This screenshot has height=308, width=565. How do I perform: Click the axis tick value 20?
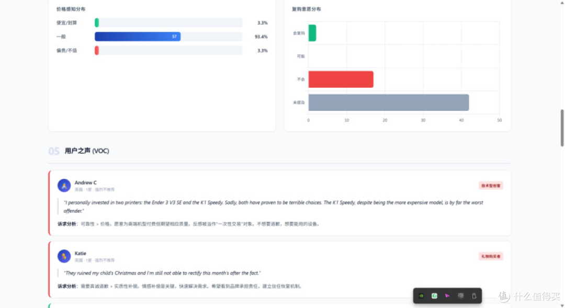pos(385,120)
